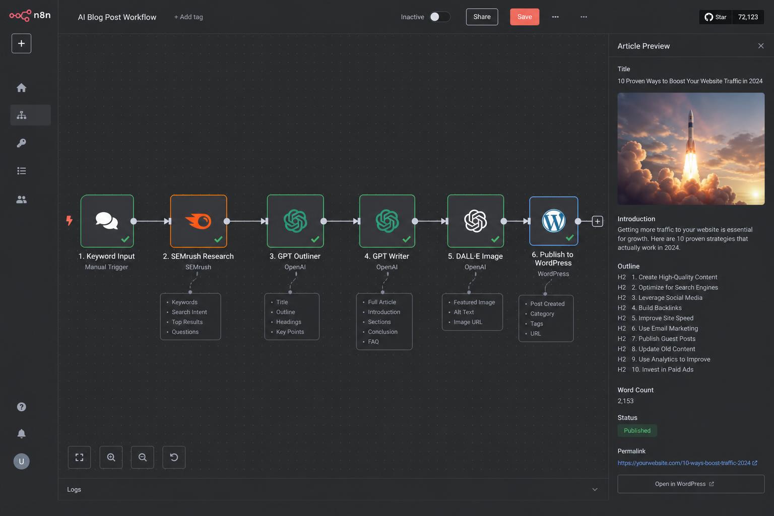The width and height of the screenshot is (774, 516).
Task: Open first ellipsis menu next to Save
Action: pyautogui.click(x=555, y=17)
